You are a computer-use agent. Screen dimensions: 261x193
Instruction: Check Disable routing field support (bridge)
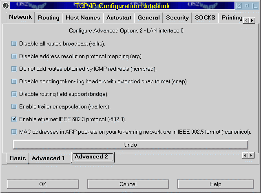pyautogui.click(x=14, y=94)
